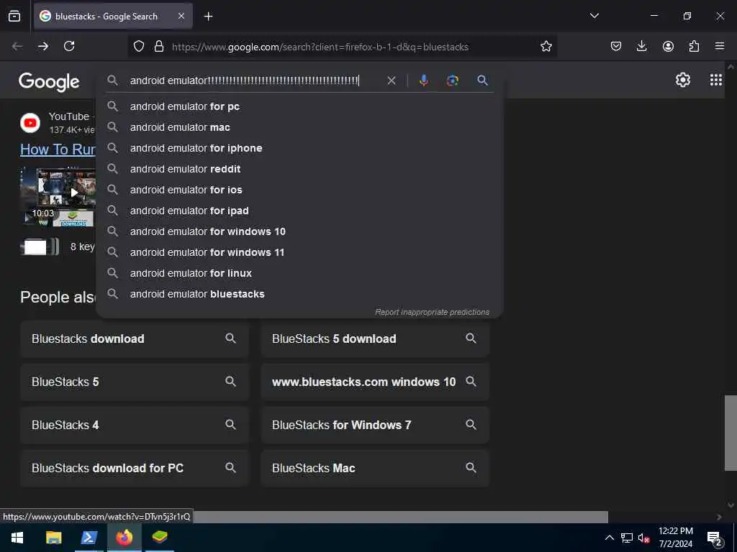The width and height of the screenshot is (737, 552).
Task: Open PowerShell from taskbar
Action: click(x=89, y=538)
